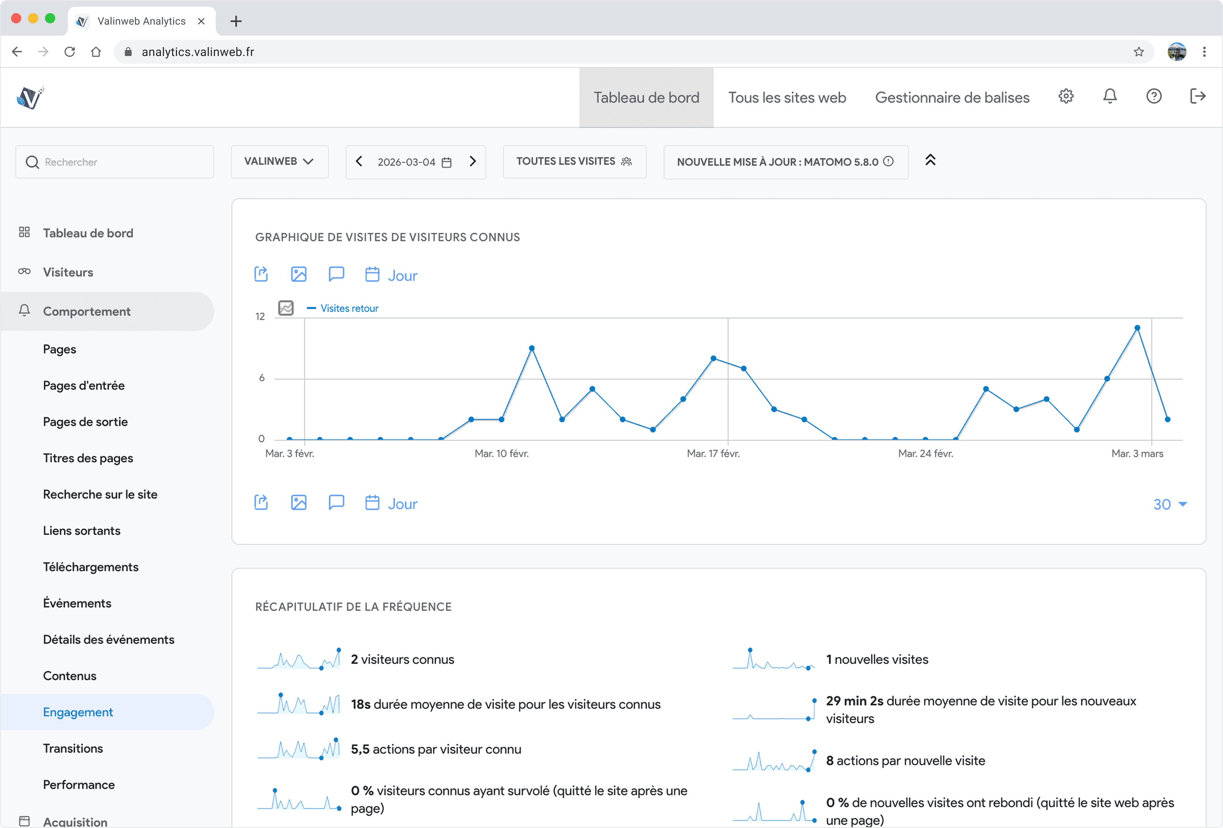
Task: Click the Matomo 5.8.0 update notice
Action: [786, 162]
